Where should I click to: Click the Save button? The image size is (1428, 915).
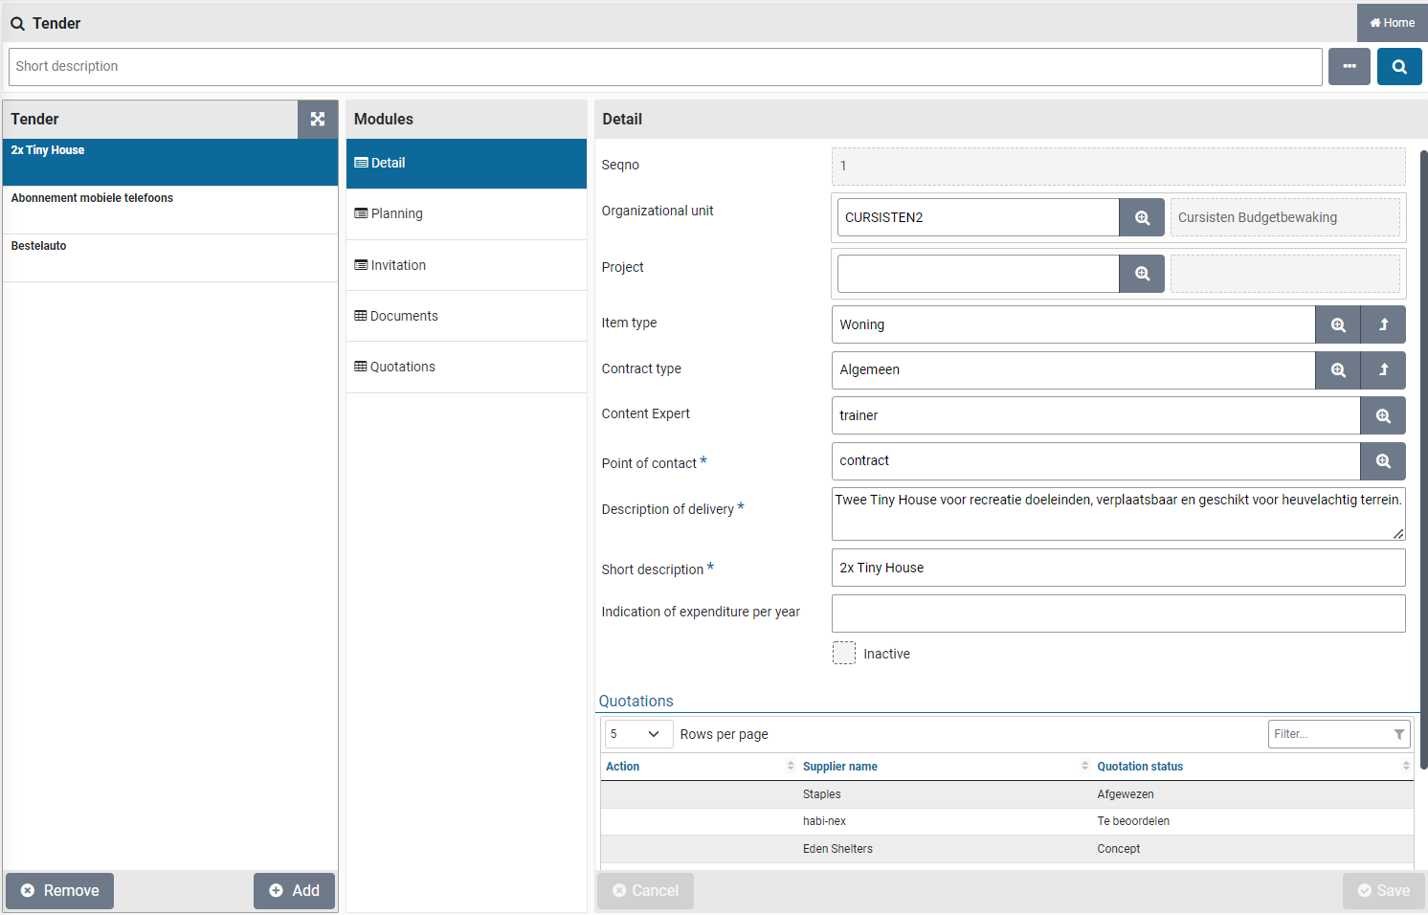(1384, 891)
